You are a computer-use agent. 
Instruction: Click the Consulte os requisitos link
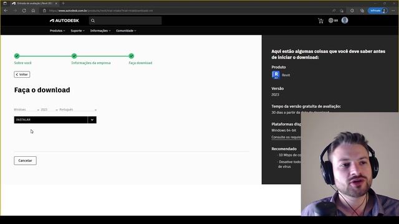coord(286,137)
